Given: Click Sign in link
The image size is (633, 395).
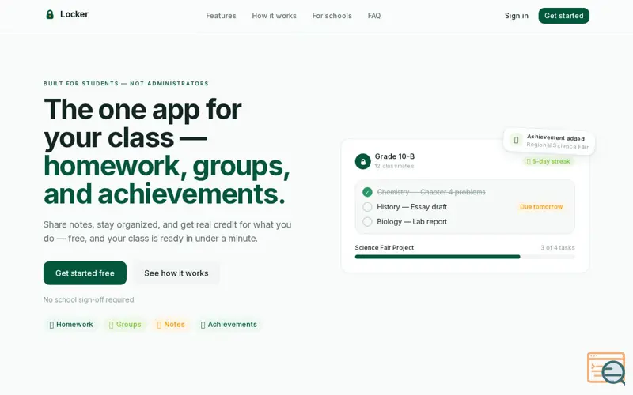Looking at the screenshot, I should [x=517, y=16].
